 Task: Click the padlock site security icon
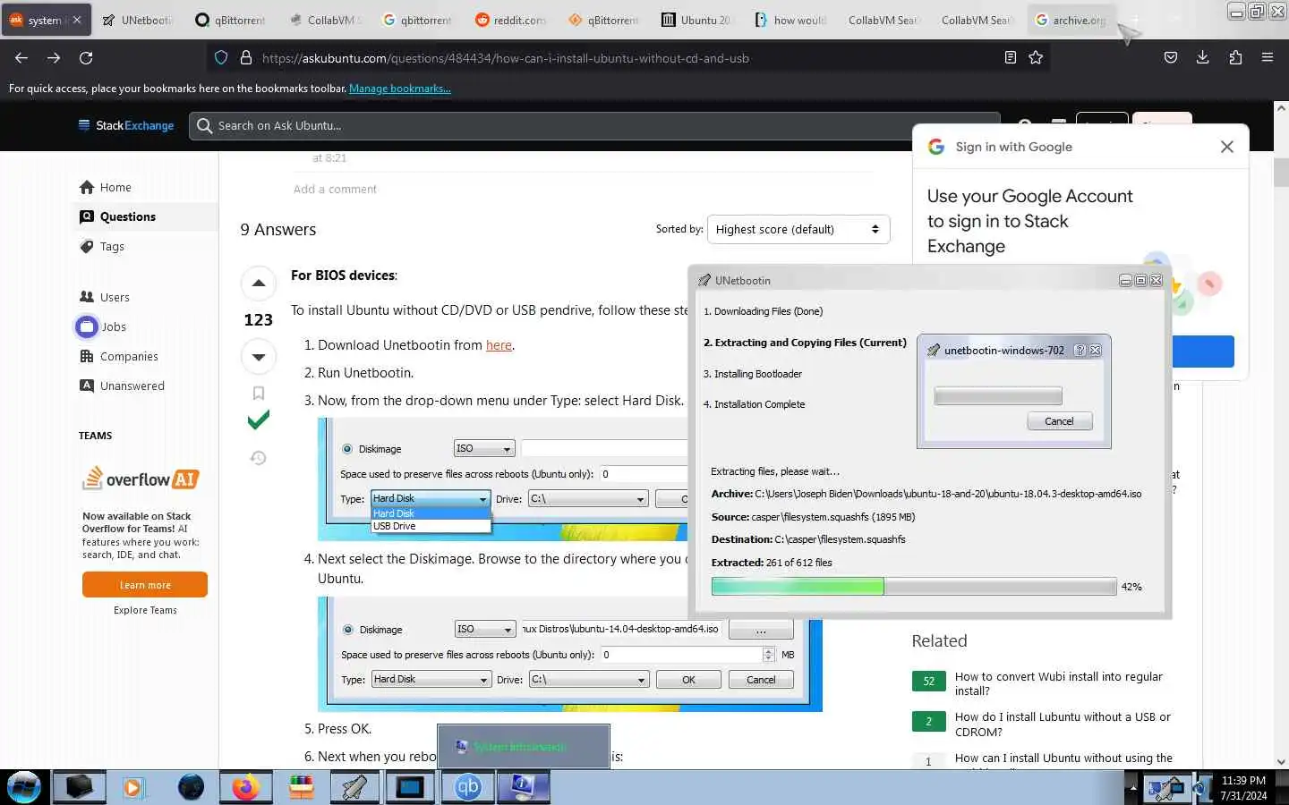click(246, 58)
